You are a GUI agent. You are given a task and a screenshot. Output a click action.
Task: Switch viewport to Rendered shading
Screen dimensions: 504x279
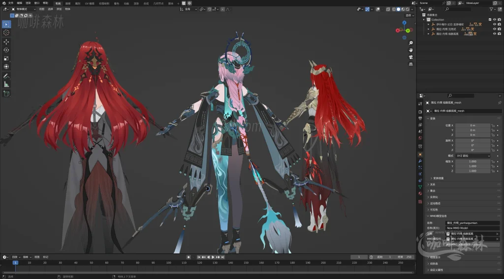pos(407,9)
